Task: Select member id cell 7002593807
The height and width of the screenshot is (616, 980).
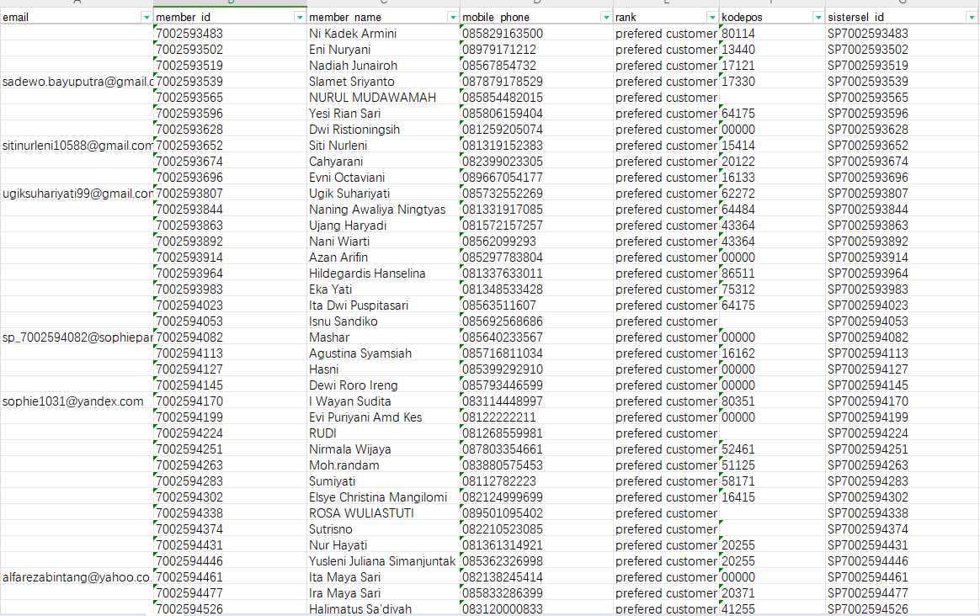Action: point(230,194)
